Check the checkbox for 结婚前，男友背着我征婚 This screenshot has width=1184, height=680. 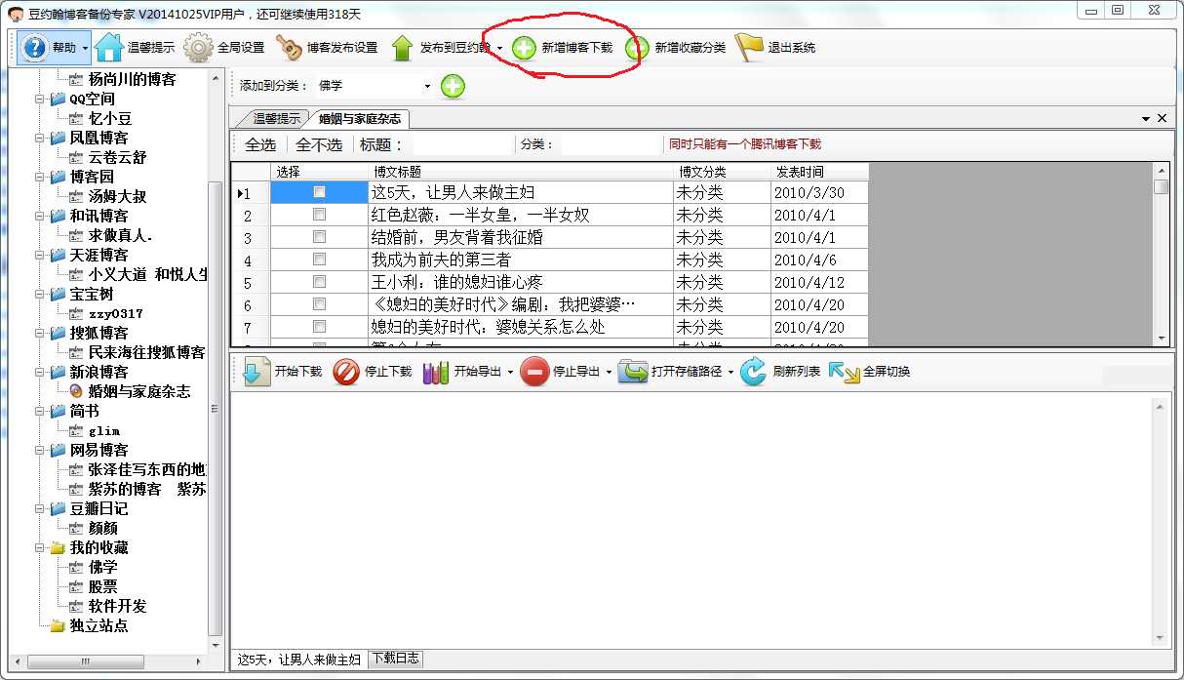318,238
